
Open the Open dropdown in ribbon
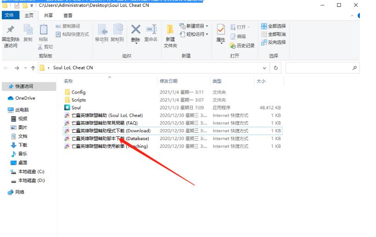coord(240,27)
